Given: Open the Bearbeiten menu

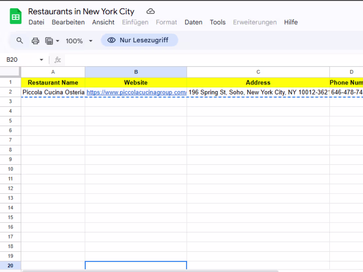Looking at the screenshot, I should tap(68, 22).
